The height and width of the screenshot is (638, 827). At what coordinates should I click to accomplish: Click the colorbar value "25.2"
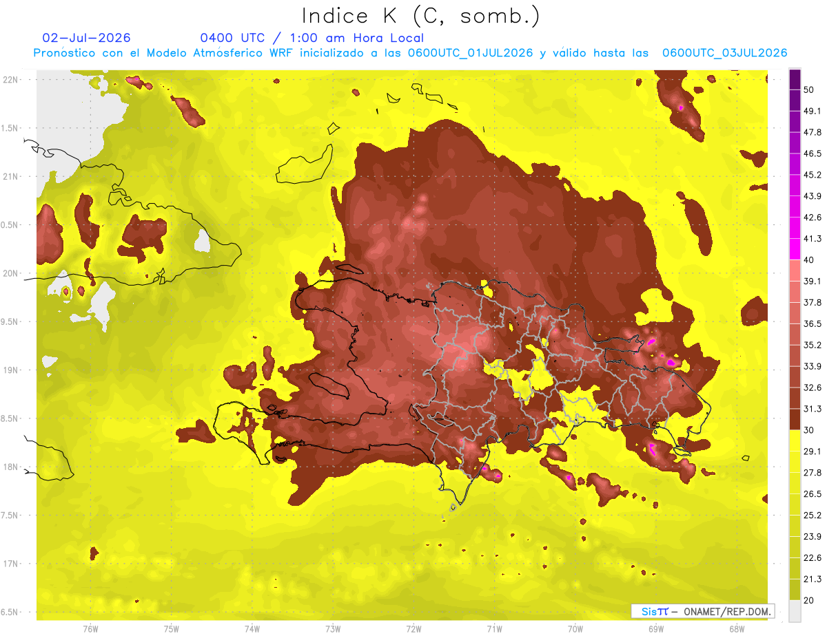813,515
